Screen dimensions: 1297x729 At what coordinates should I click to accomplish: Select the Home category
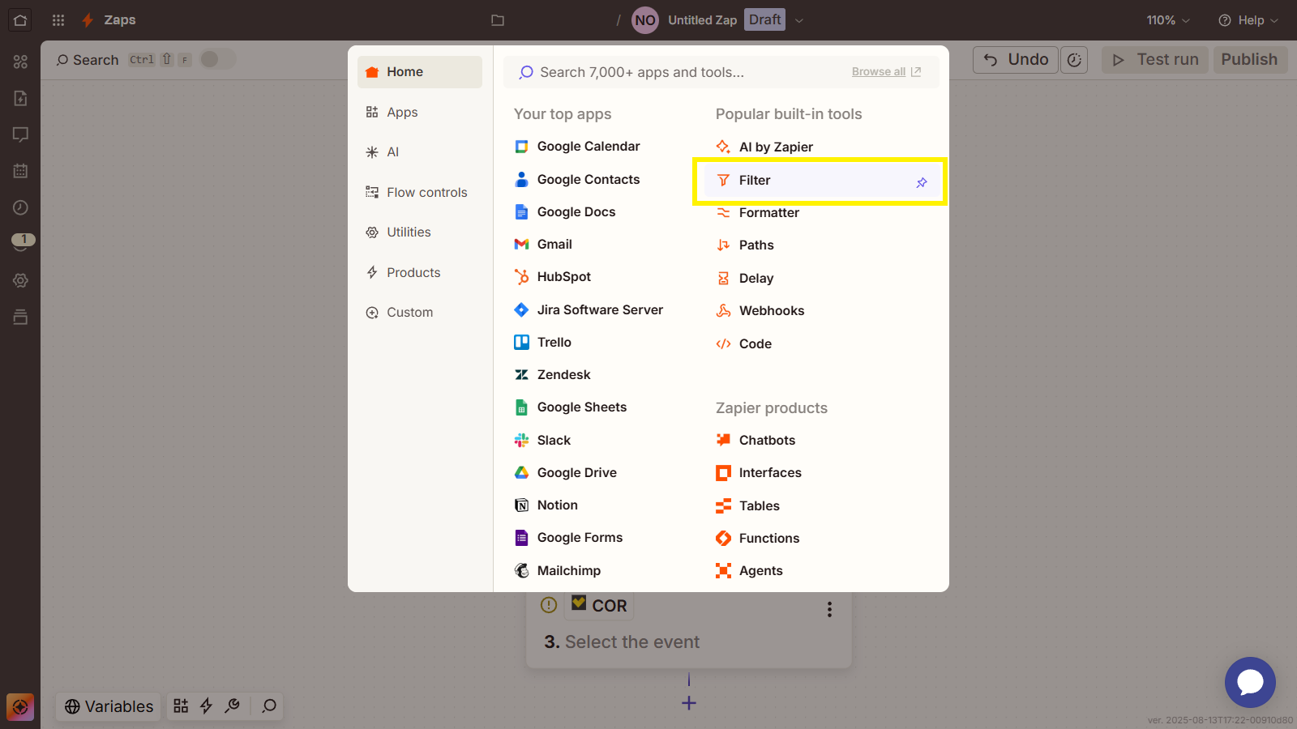click(x=420, y=72)
